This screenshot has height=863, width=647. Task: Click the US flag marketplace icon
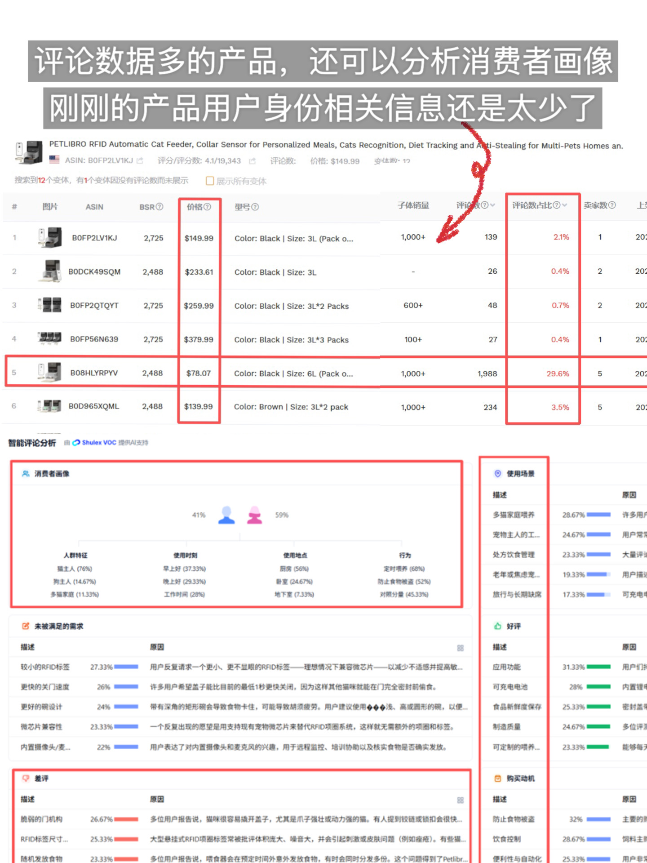click(54, 160)
